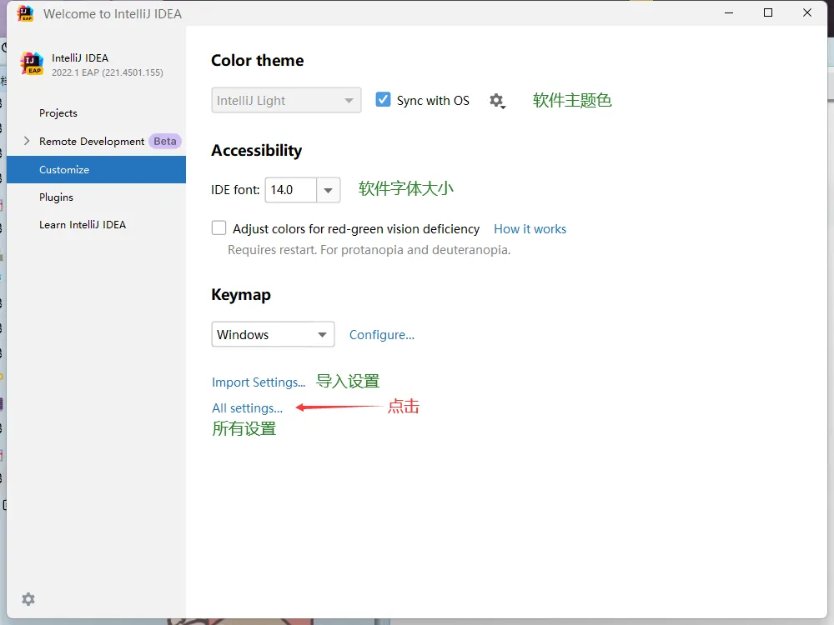Click the gear next to Sync with OS
This screenshot has height=625, width=834.
497,101
